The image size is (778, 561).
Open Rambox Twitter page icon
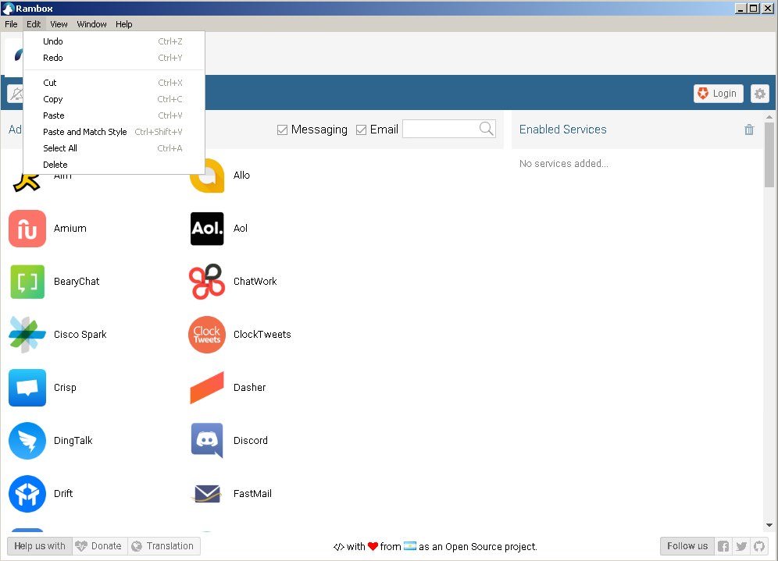click(x=741, y=546)
